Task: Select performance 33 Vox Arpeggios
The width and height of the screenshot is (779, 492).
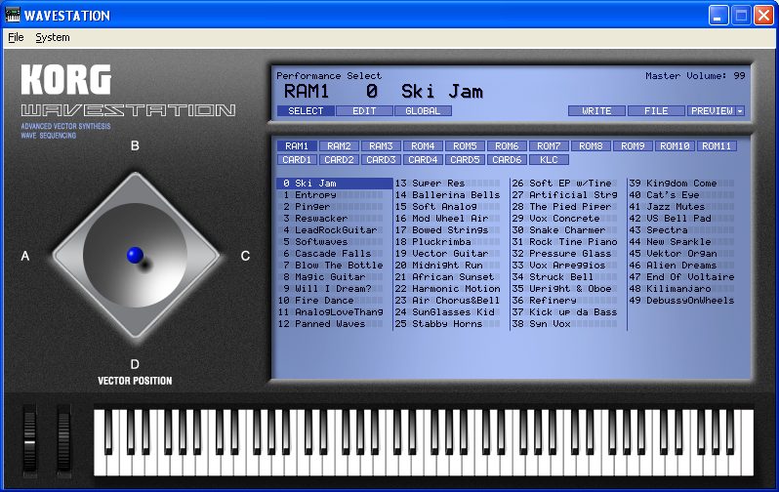Action: (x=569, y=266)
